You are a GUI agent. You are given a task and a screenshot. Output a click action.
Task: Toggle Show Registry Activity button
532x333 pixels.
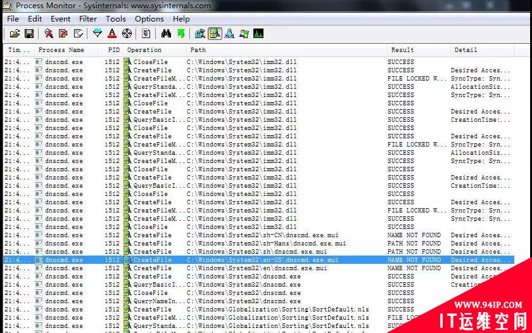point(200,34)
